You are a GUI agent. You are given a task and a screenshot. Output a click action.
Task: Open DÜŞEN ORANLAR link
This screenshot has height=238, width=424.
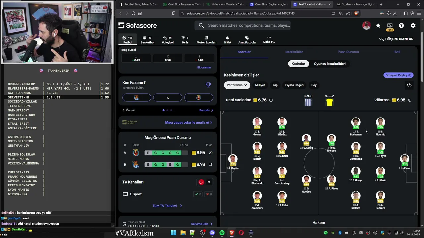click(396, 39)
